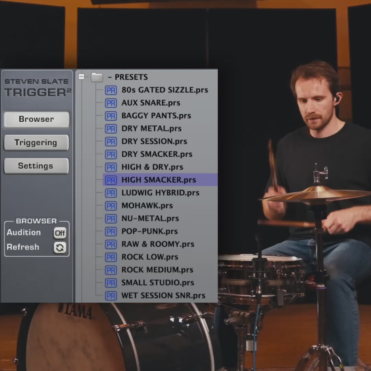This screenshot has height=371, width=371.
Task: Click the PR icon beside HIGH SMACKER.prs
Action: click(111, 180)
